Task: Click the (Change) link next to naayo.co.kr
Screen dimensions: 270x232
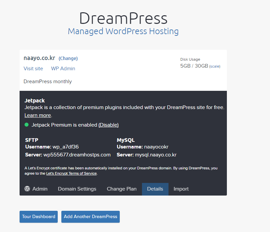Action: click(x=68, y=58)
